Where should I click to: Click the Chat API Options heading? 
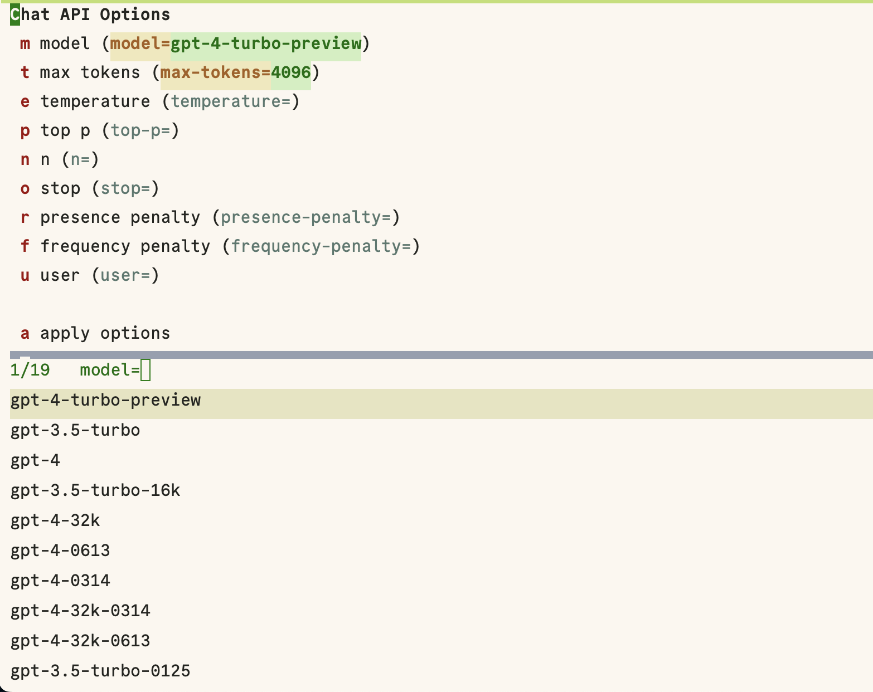(90, 14)
